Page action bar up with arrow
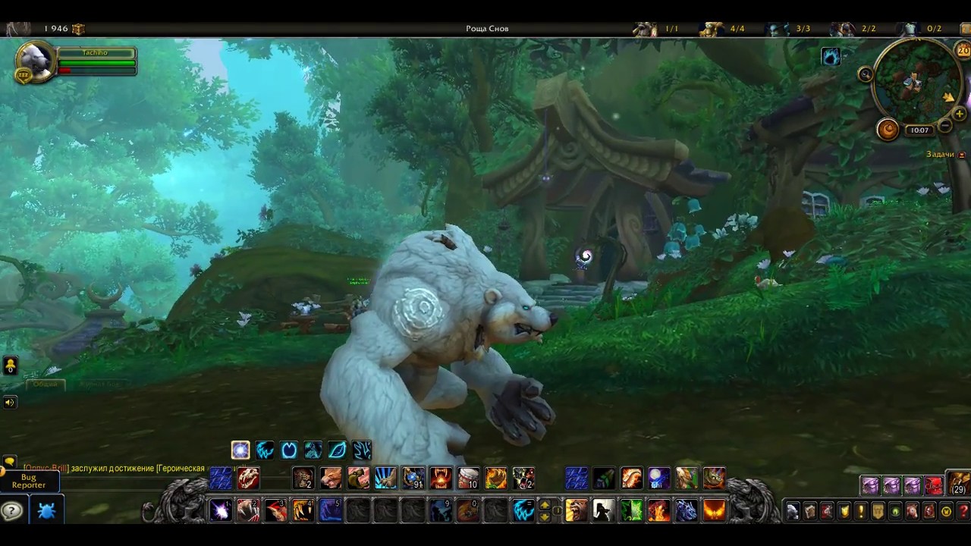 544,504
